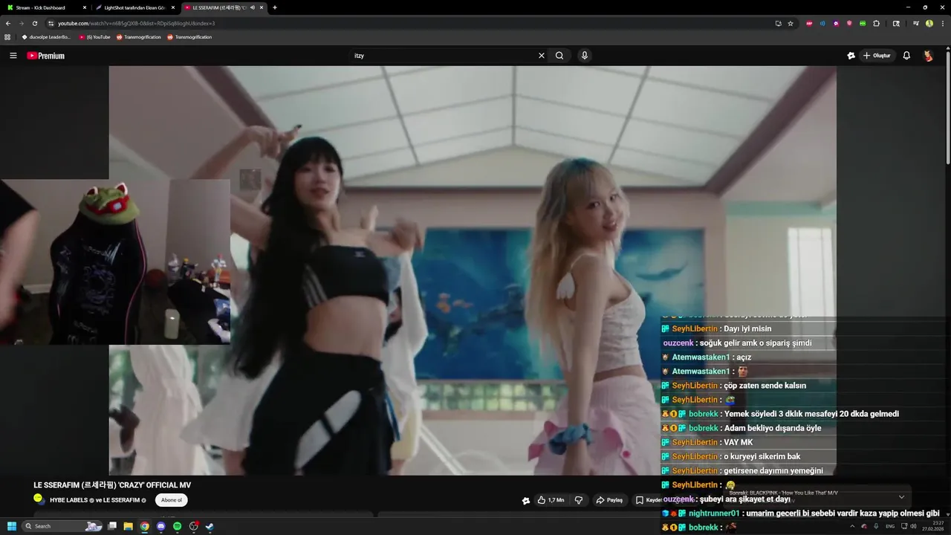
Task: Dislike the video with thumbs down
Action: tap(579, 500)
